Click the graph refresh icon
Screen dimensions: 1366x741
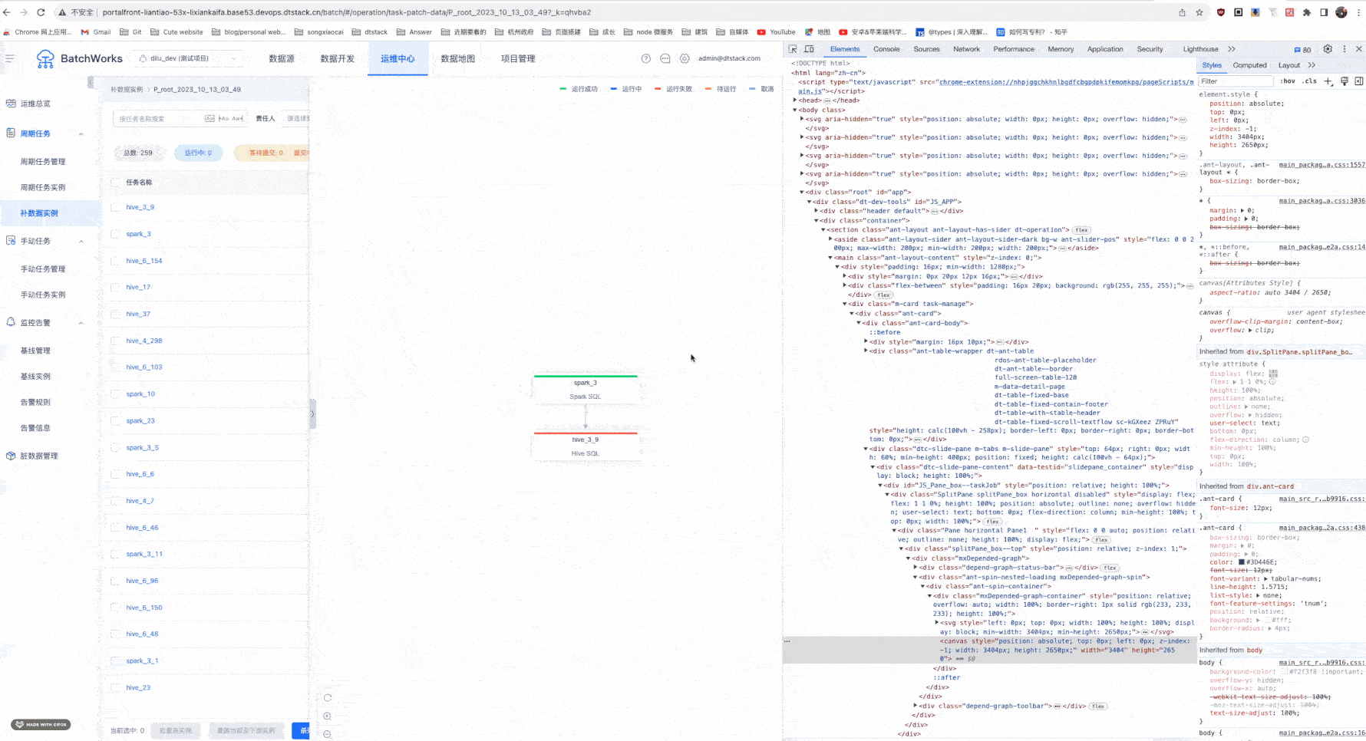(x=328, y=698)
